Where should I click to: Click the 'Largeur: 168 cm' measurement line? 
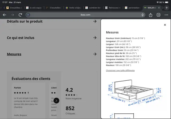[x=118, y=44]
